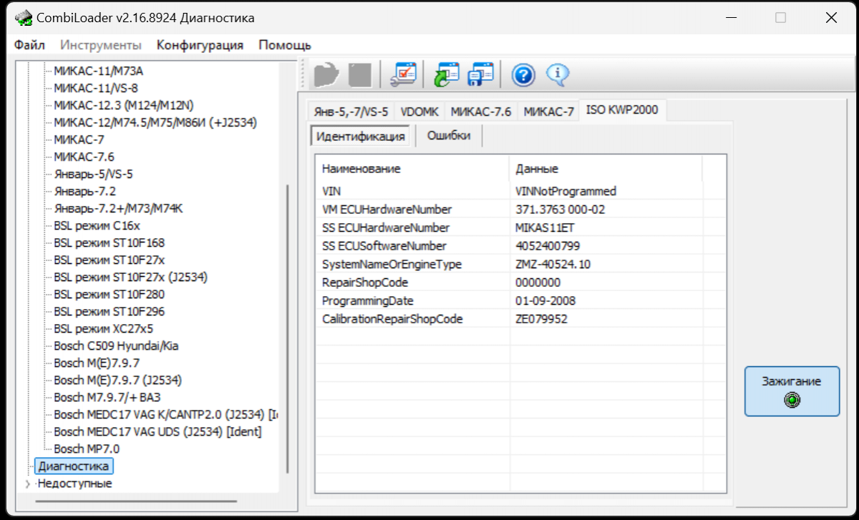Viewport: 859px width, 520px height.
Task: Select BSL режим ST10F296 tree item
Action: click(110, 311)
